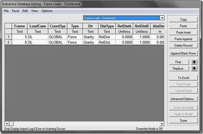Open the View menu
The image size is (203, 134).
tap(35, 11)
